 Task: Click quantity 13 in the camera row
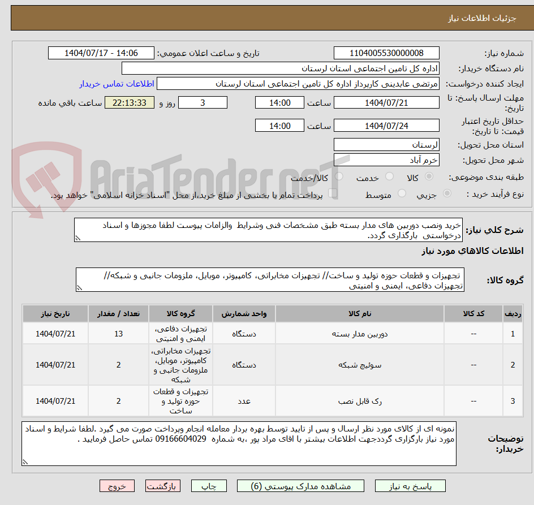point(118,334)
